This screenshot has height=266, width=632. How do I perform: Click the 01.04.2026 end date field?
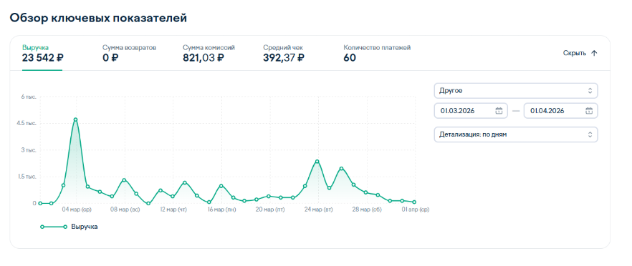560,111
